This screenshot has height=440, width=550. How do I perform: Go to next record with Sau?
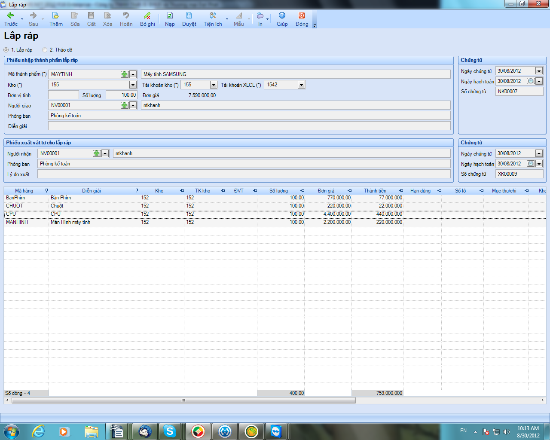(33, 19)
